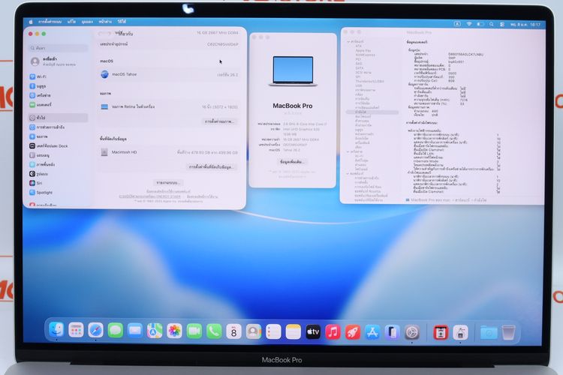This screenshot has height=375, width=563.
Task: Open Calendar from the Dock
Action: [233, 332]
